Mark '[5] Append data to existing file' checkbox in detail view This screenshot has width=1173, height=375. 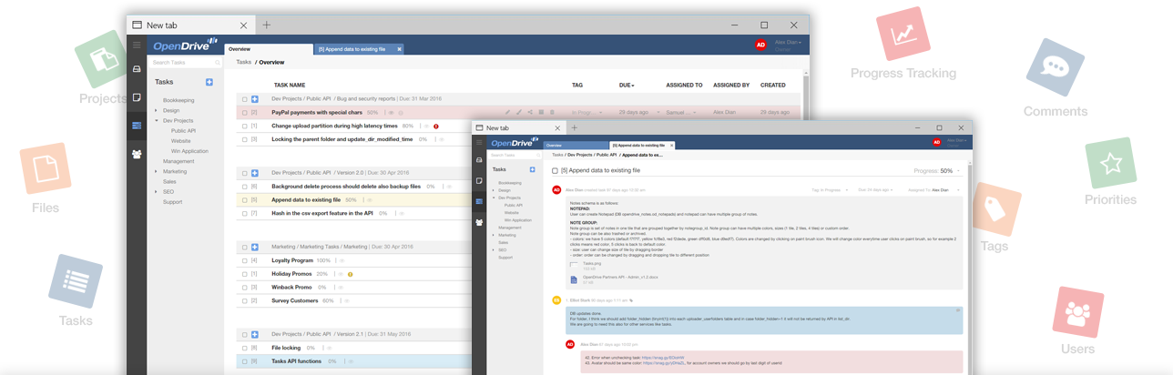pyautogui.click(x=555, y=170)
